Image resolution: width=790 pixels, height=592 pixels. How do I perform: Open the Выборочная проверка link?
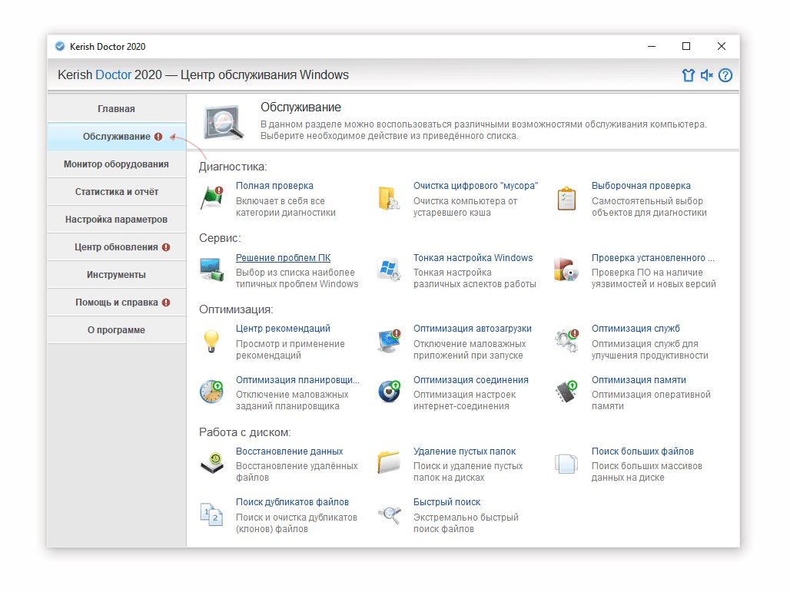[x=641, y=186]
